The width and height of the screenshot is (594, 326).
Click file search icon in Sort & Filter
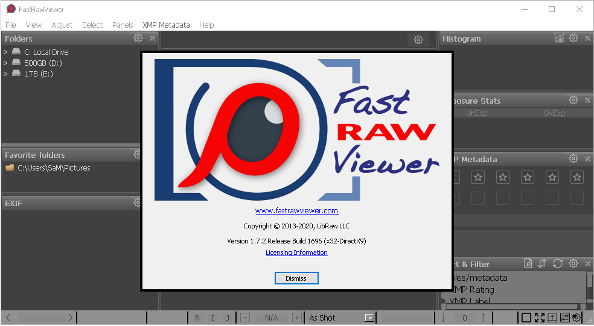(528, 263)
